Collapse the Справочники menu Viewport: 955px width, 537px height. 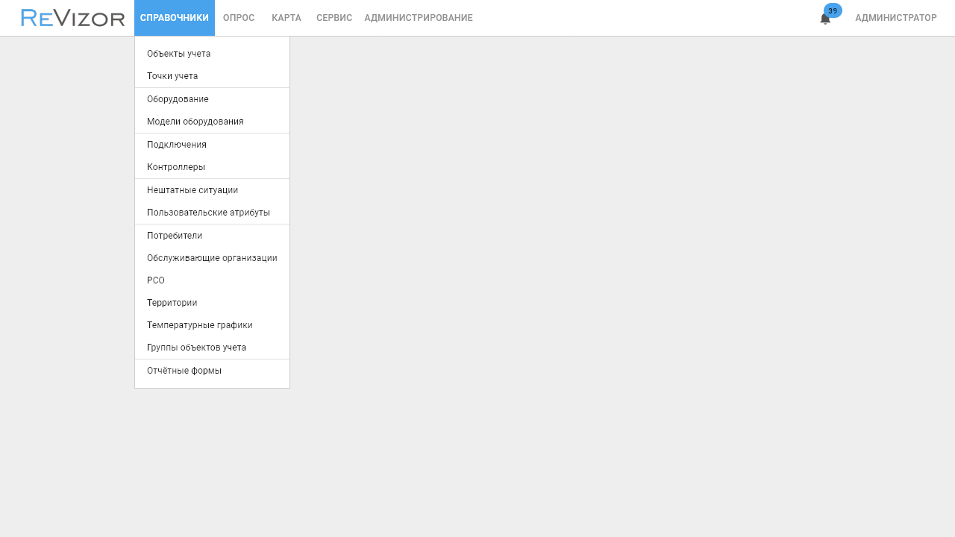175,18
